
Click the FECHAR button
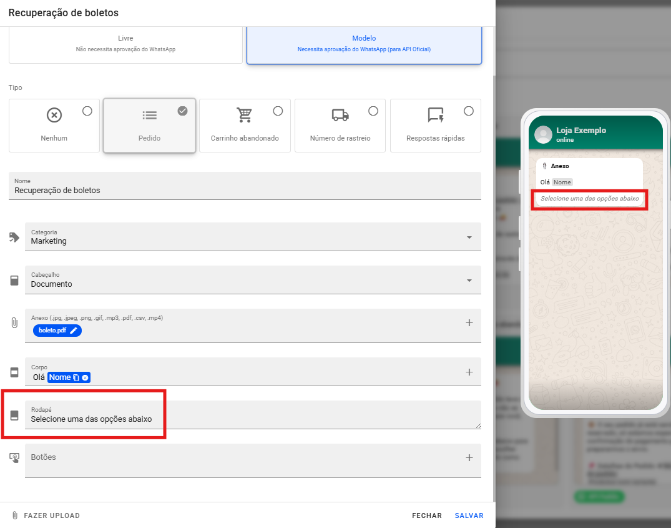[x=426, y=516]
